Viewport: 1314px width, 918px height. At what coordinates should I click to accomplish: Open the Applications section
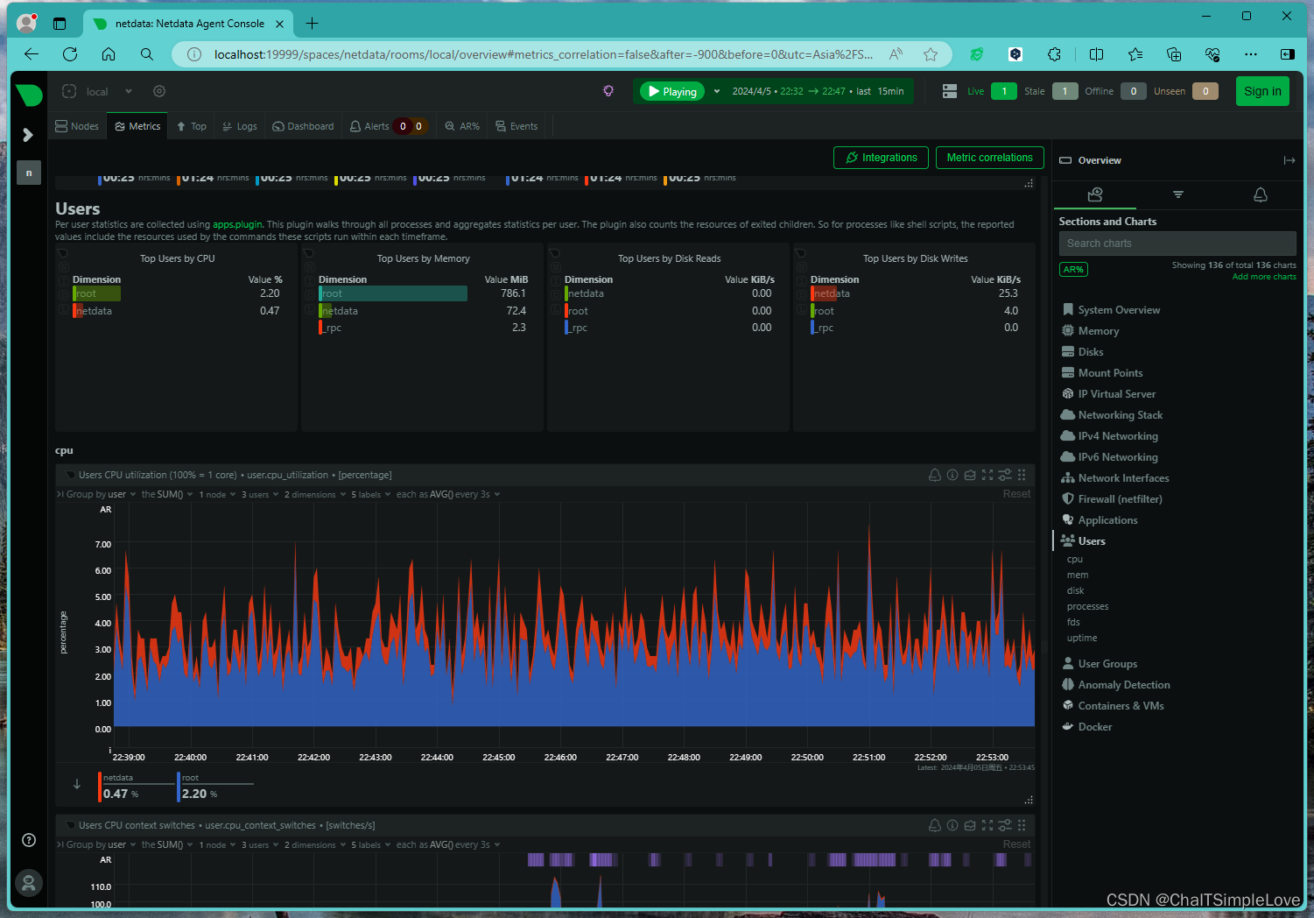[1107, 520]
